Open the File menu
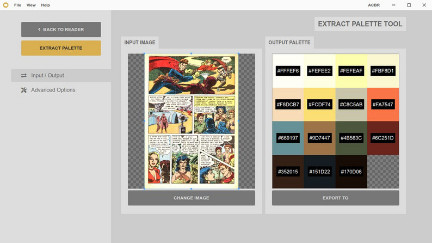The image size is (432, 243). [x=17, y=5]
